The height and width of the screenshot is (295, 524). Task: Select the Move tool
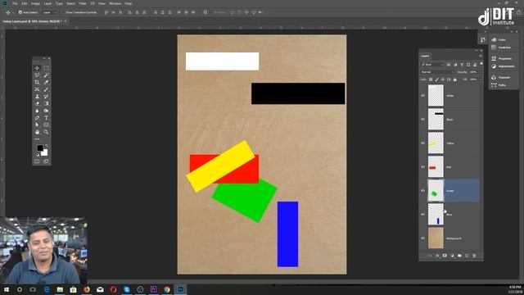tap(37, 68)
